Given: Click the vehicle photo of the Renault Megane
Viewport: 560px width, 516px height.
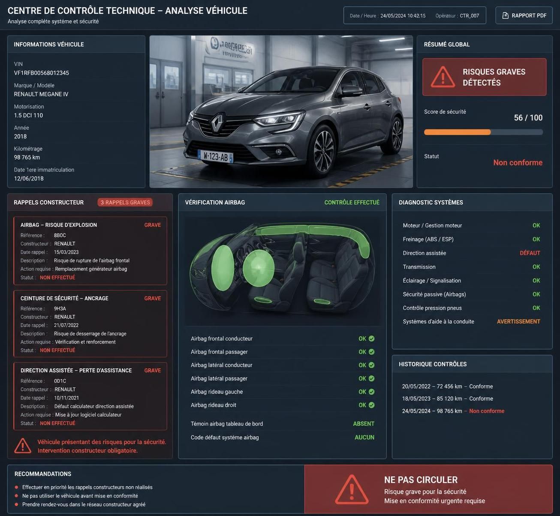Looking at the screenshot, I should 281,111.
